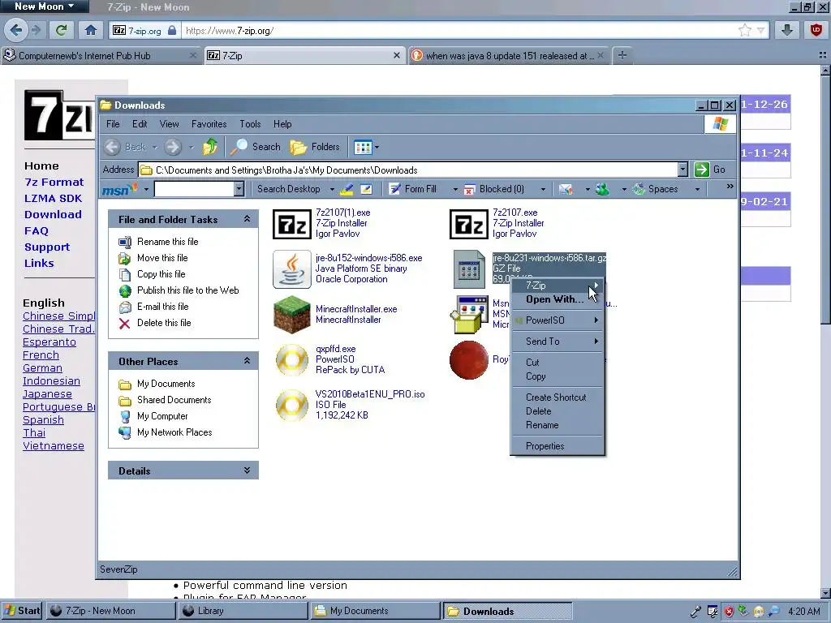This screenshot has height=623, width=831.
Task: Select the red moon application icon
Action: [469, 359]
